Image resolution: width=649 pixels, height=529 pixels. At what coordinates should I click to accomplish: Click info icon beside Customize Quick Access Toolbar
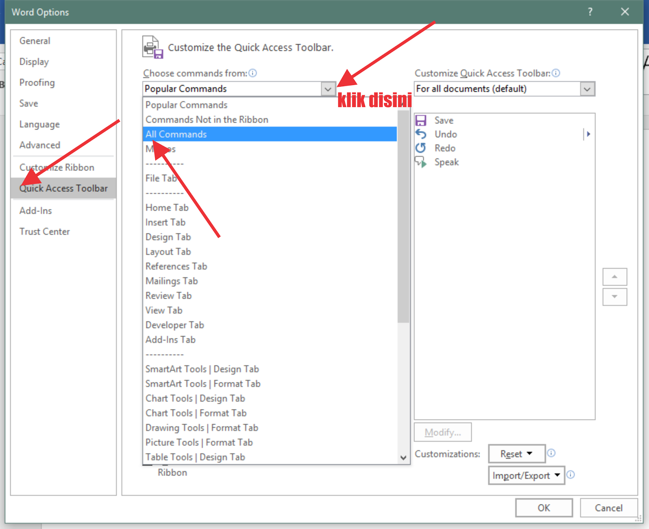pyautogui.click(x=556, y=73)
